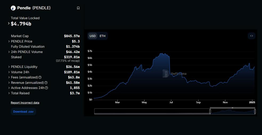Viewport: 262px width, 135px height.
Task: Click the $26.56m liquidity value
Action: [73, 67]
